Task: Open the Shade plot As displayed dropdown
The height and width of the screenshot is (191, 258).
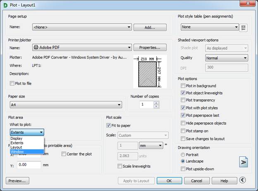Action: pos(227,48)
